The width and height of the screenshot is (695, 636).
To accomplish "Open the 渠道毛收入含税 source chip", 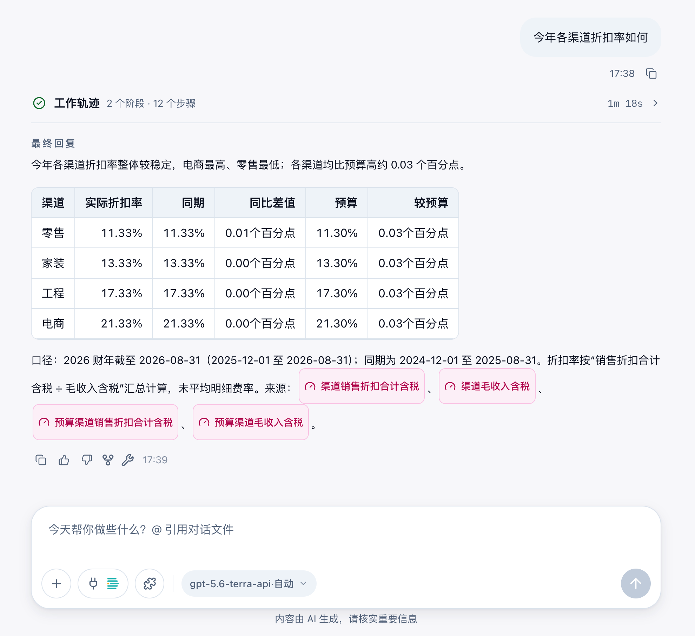I will coord(487,386).
